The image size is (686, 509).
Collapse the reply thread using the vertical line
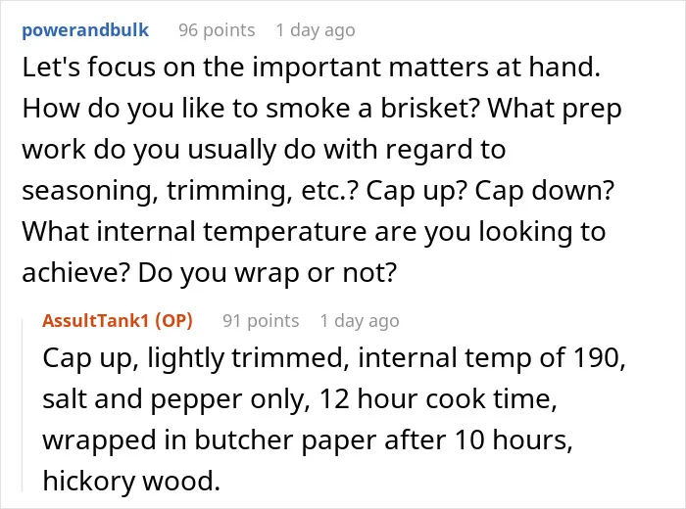(23, 405)
